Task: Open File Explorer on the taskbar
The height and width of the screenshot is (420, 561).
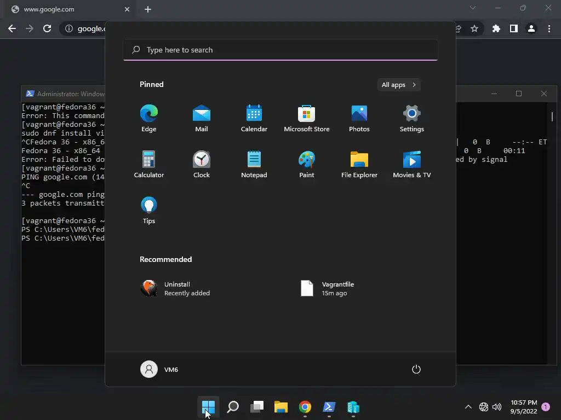Action: coord(281,407)
